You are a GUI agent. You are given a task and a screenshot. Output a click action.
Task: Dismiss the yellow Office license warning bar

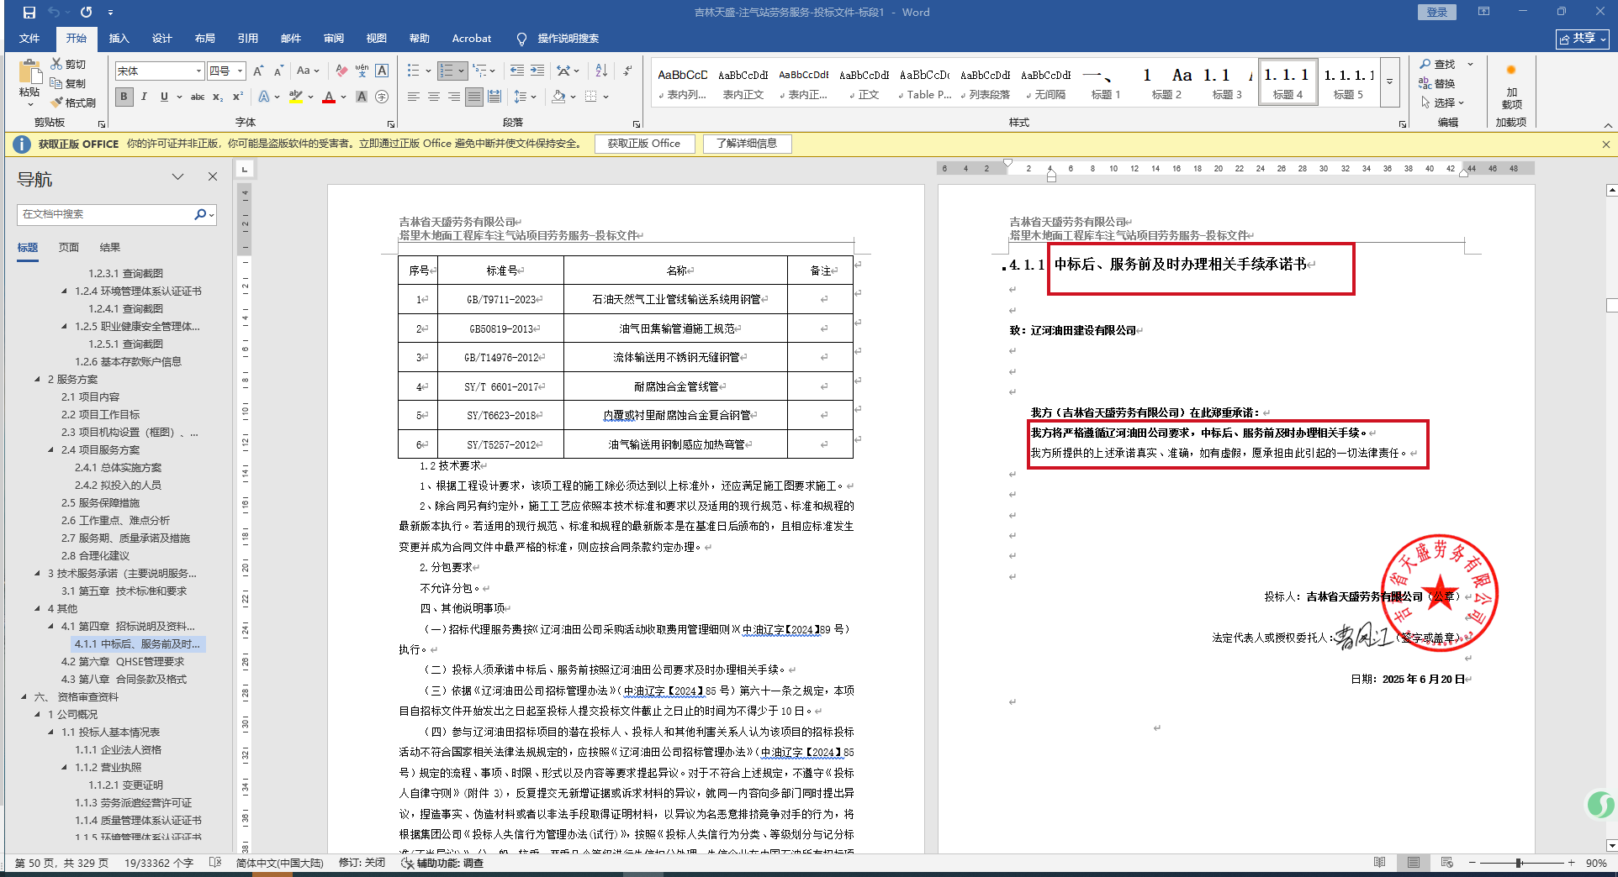point(1605,144)
